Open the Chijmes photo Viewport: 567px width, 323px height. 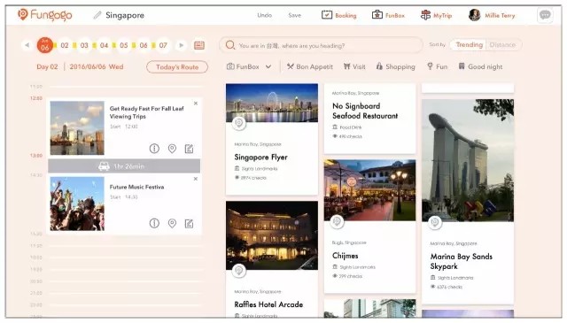point(370,190)
